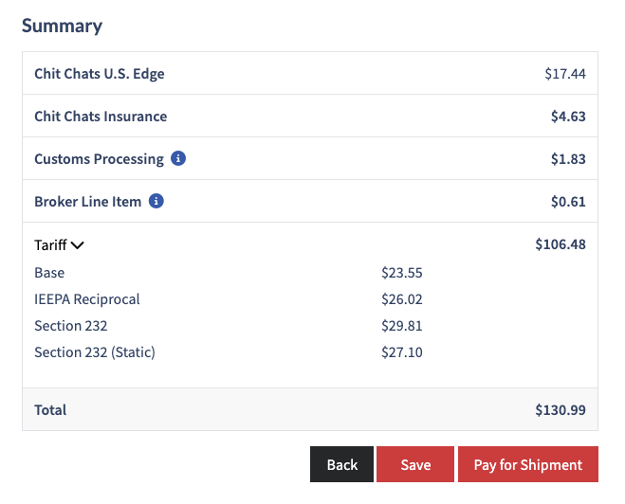Save the shipment
625x504 pixels.
[415, 464]
